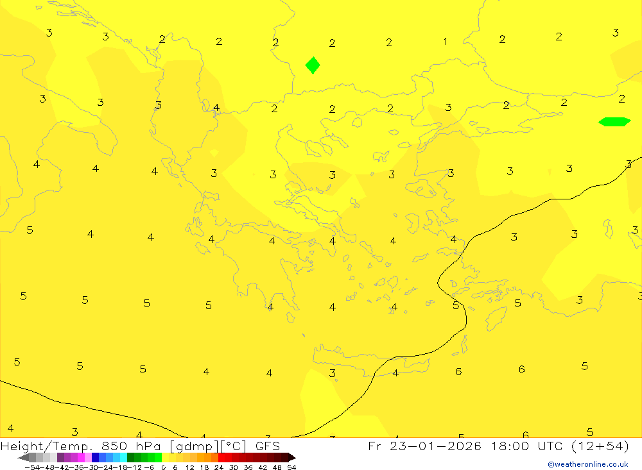Pick the bright red swatch in the legend

pos(221,458)
